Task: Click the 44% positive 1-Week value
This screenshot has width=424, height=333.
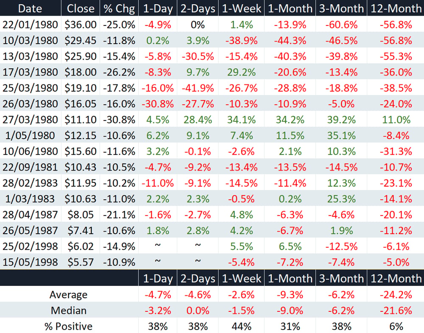Action: click(242, 327)
